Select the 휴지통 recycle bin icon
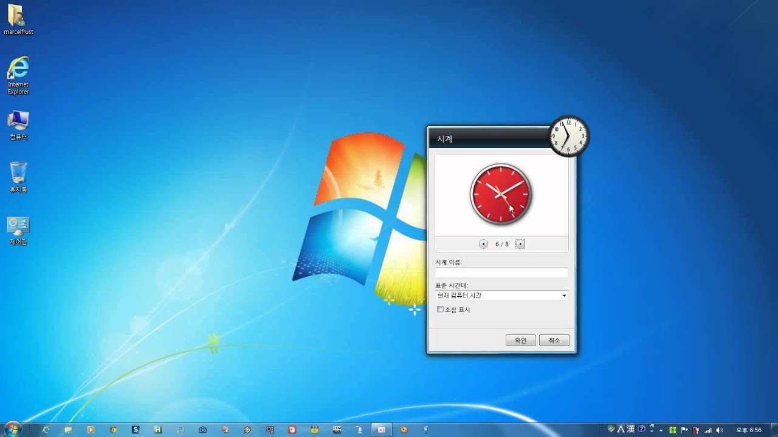778x437 pixels. pos(18,177)
